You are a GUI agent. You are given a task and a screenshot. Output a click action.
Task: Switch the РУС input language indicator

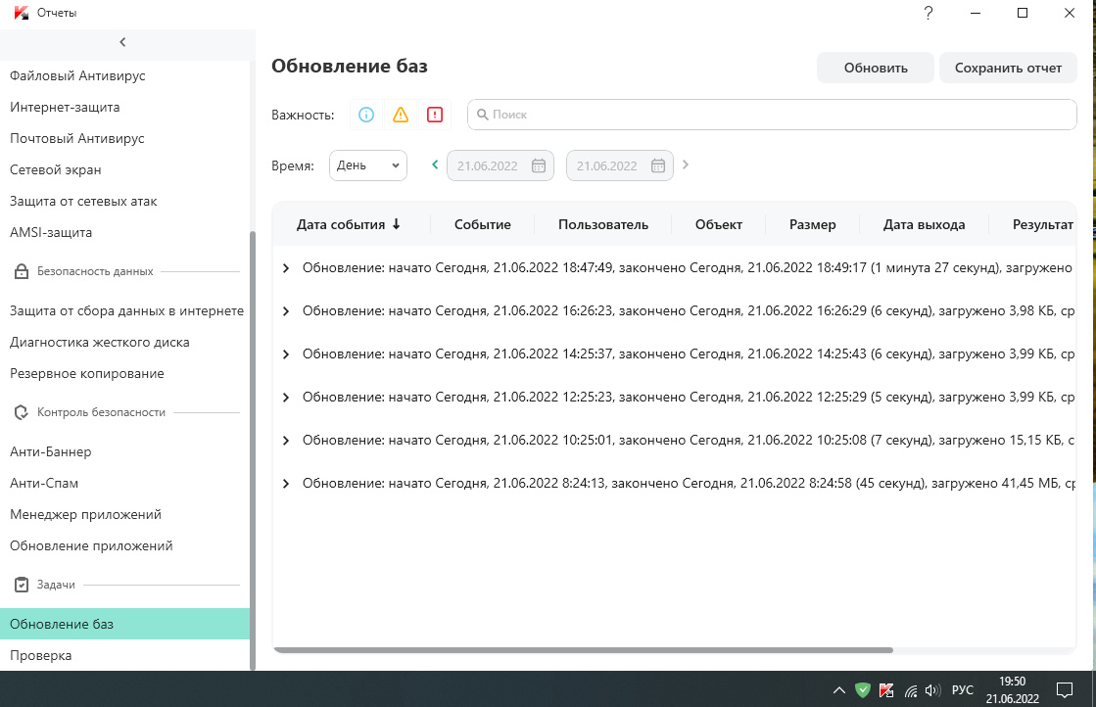click(x=963, y=690)
